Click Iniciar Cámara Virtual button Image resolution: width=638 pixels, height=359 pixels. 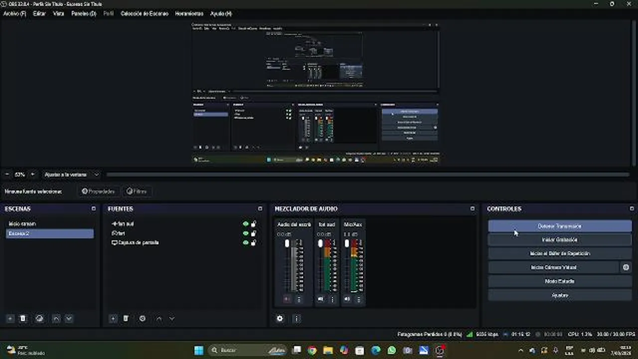pyautogui.click(x=553, y=267)
